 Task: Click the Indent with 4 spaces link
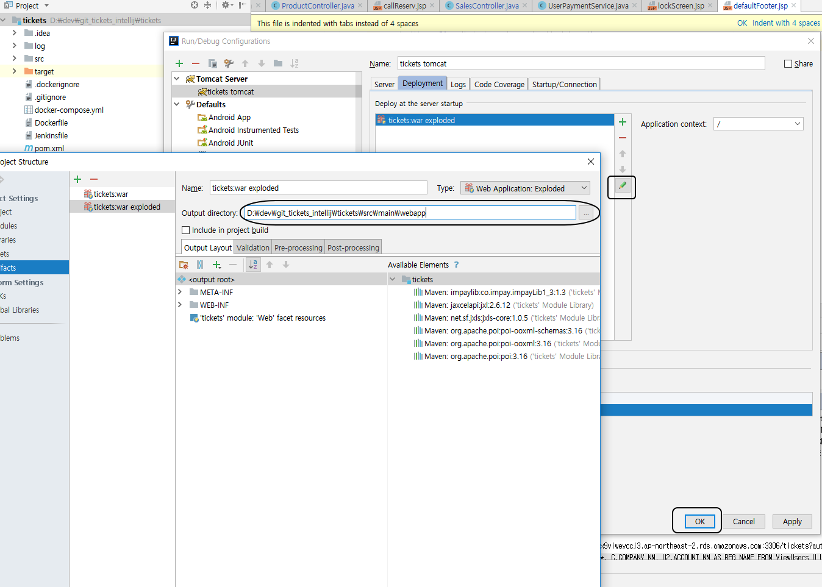tap(786, 23)
